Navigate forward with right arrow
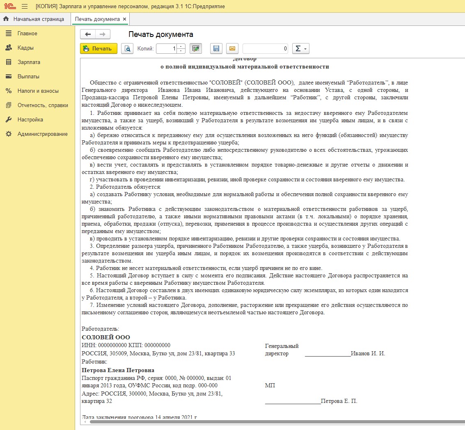This screenshot has width=465, height=430. tap(103, 34)
